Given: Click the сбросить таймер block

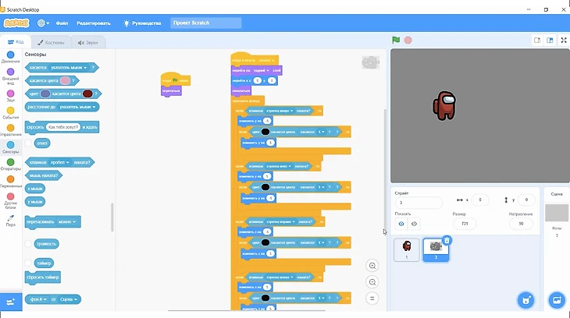Looking at the screenshot, I should [x=43, y=277].
